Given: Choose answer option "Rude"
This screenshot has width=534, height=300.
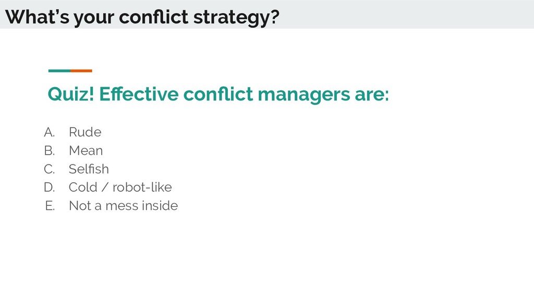Looking at the screenshot, I should point(85,132).
